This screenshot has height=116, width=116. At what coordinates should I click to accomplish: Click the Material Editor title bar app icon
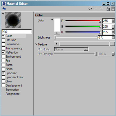coord(4,4)
